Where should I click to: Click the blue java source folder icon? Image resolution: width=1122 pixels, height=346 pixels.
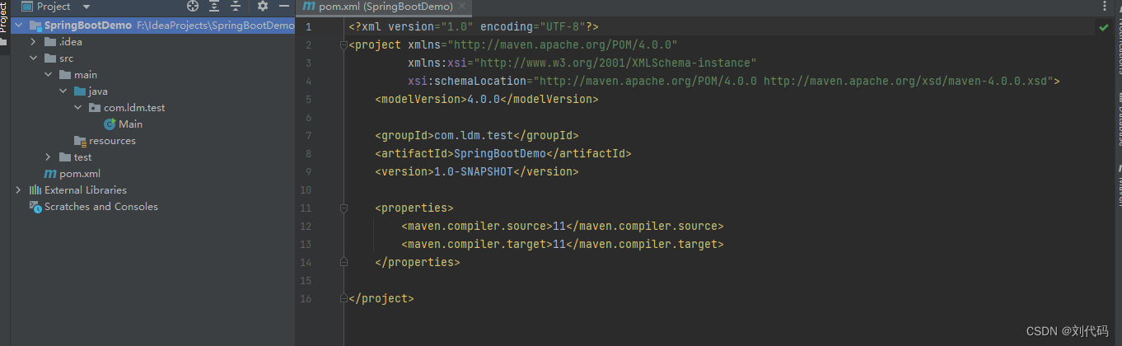(x=80, y=91)
